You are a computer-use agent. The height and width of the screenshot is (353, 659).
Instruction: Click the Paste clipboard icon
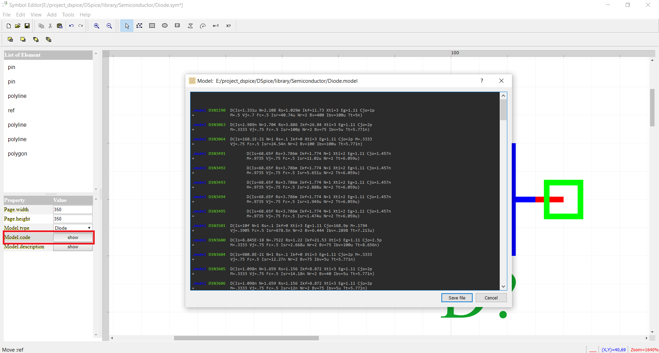60,26
